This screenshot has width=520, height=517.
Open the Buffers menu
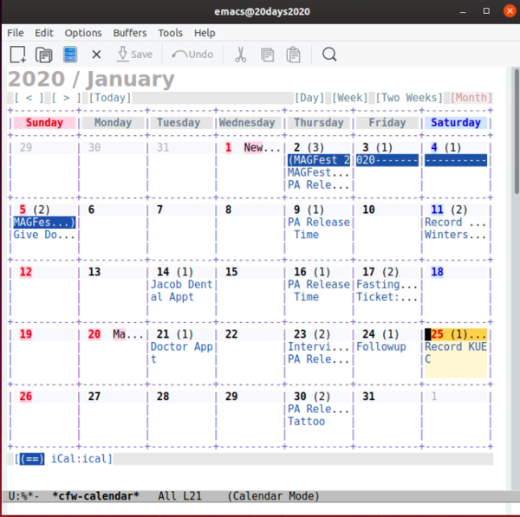[130, 33]
